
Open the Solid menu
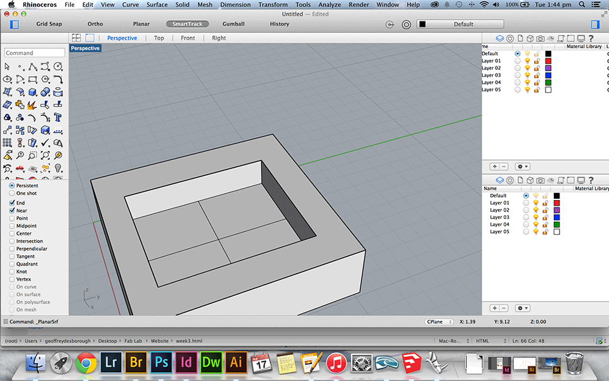pos(182,4)
